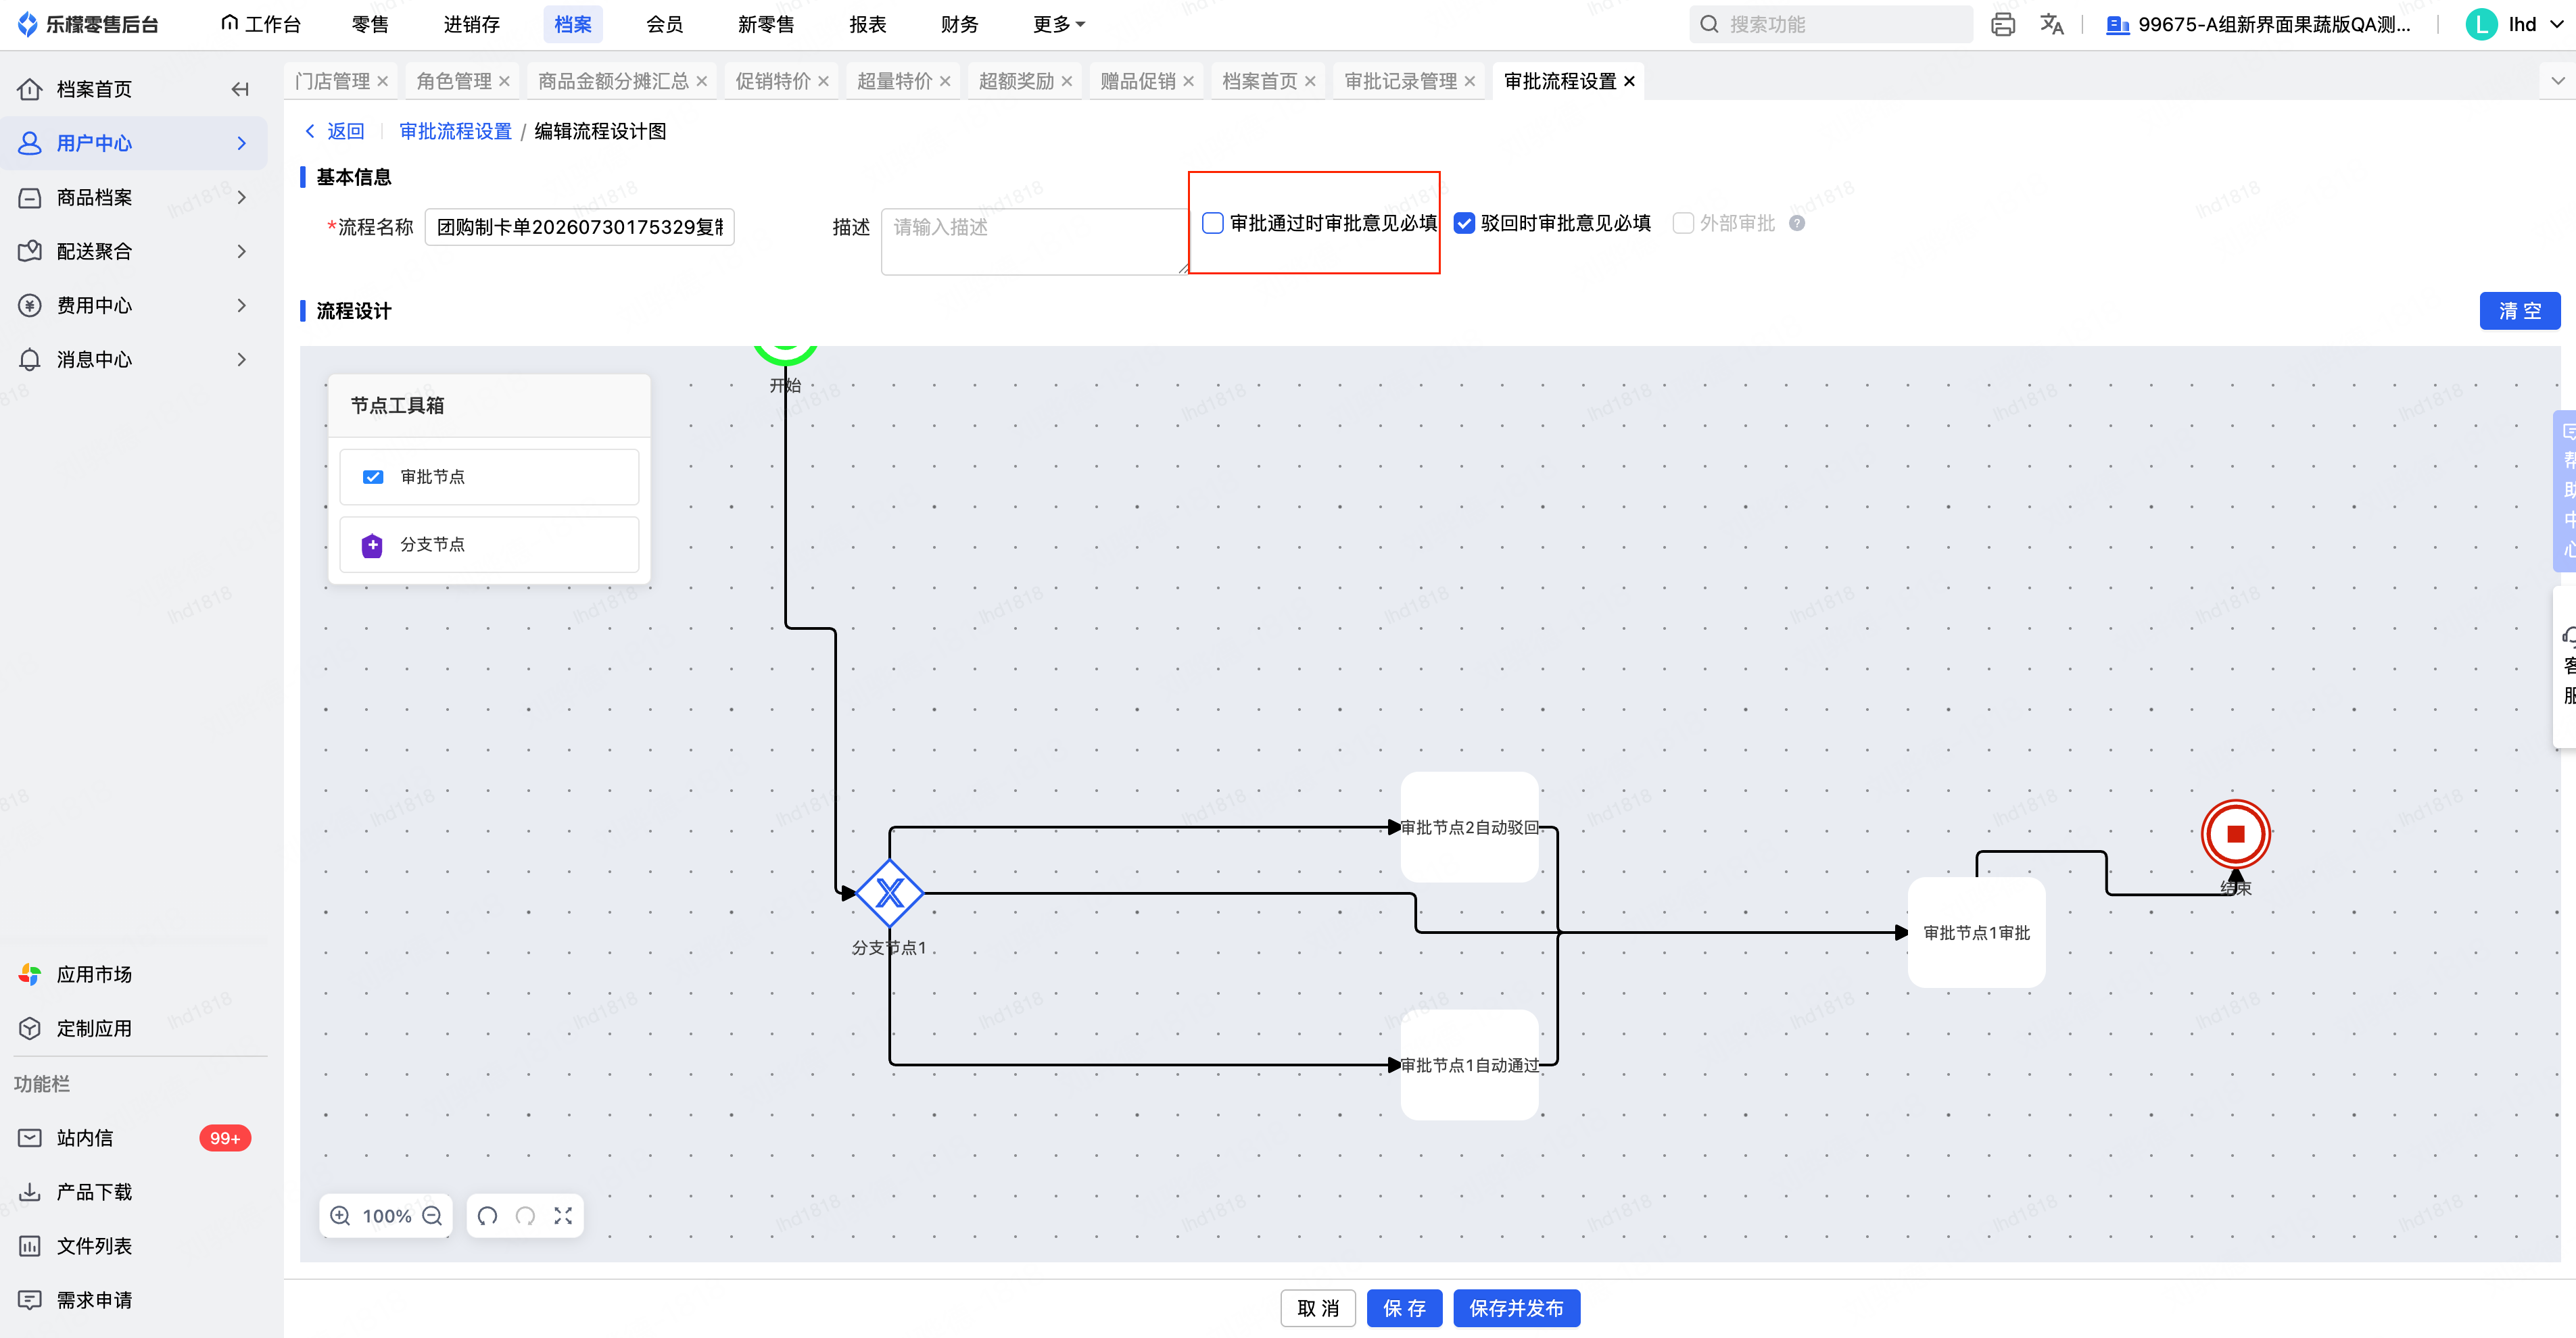
Task: Click the 乐檬零售后台 logo
Action: click(x=89, y=24)
